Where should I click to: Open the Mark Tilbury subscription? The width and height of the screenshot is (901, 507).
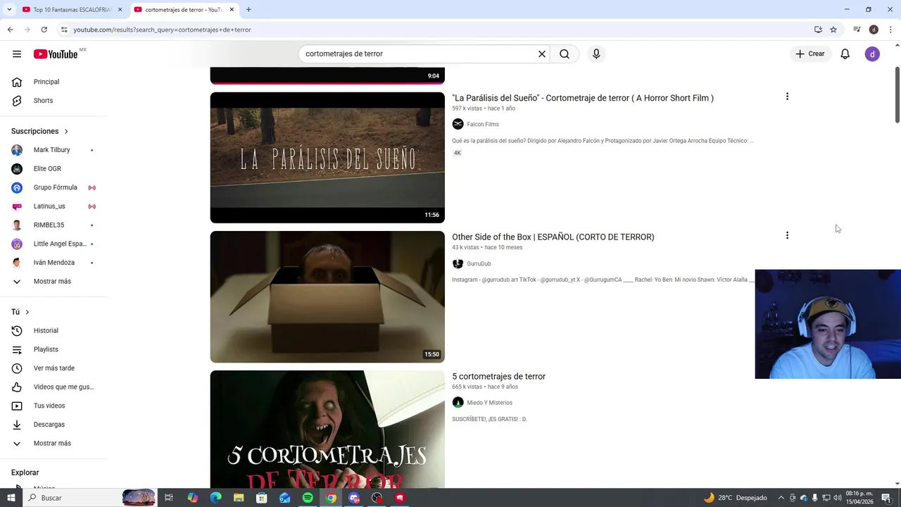click(53, 150)
